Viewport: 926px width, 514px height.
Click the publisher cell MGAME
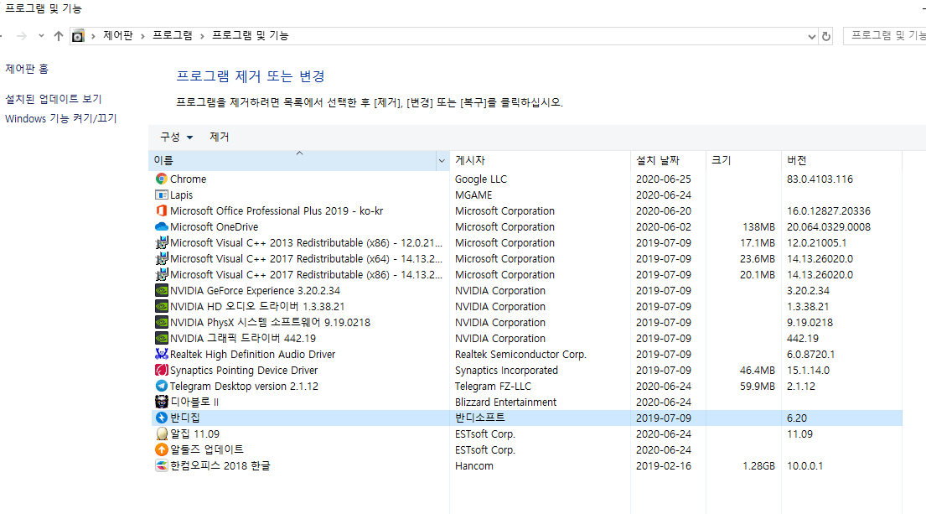click(473, 195)
